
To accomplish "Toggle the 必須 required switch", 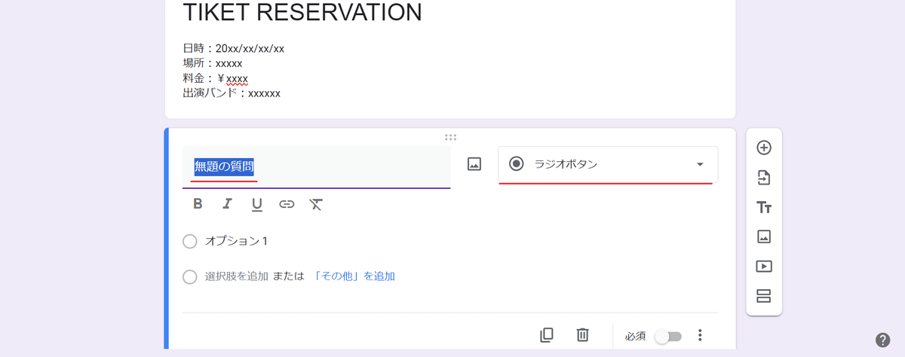I will [668, 336].
